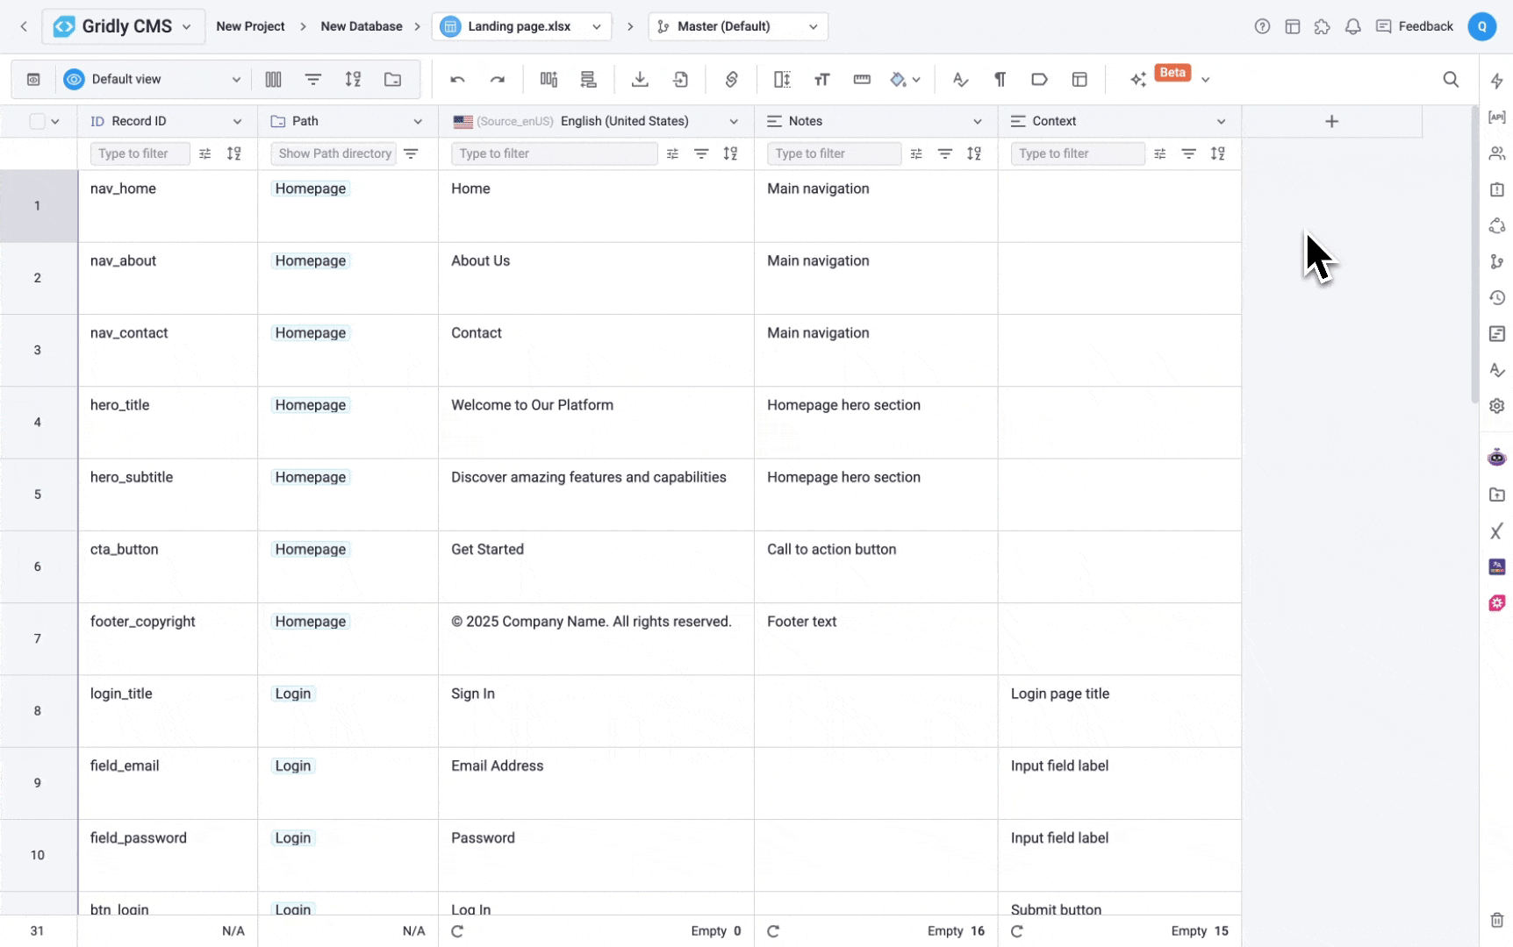Tick the select-all checkbox in header

tap(37, 122)
